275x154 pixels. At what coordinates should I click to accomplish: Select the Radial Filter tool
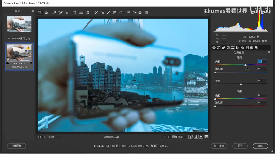(121, 13)
